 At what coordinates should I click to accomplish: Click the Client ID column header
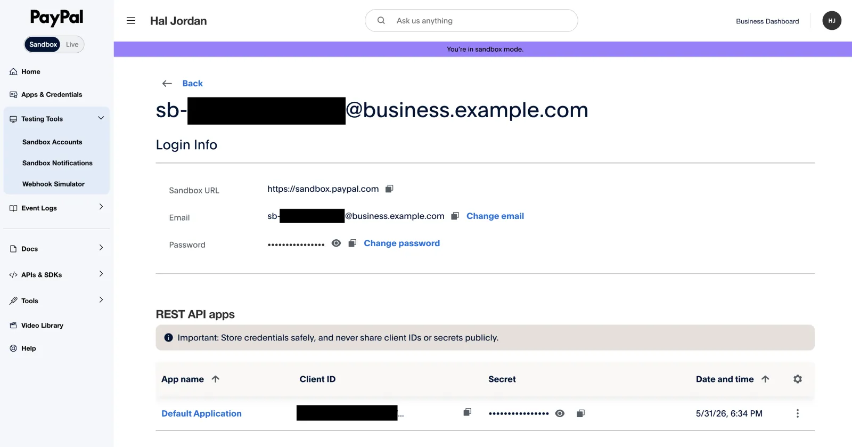coord(317,379)
